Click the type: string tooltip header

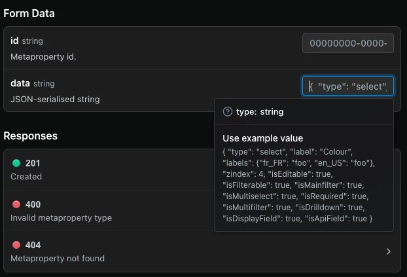coord(260,112)
